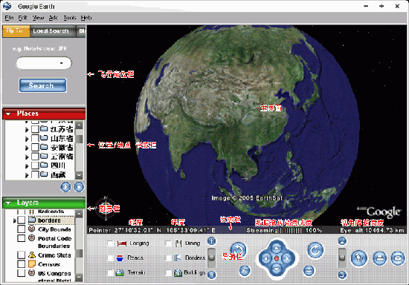Tick the Borders checkbox beside Dining and Buildings
Screen dimensions: 409x285
169,258
